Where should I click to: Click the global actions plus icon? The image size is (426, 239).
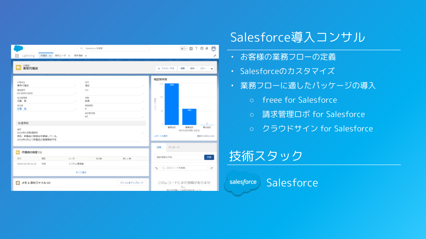coord(191,48)
